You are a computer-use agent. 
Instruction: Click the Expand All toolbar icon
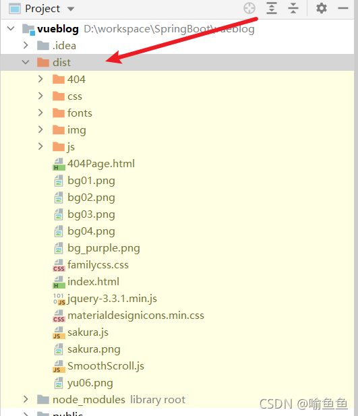272,8
